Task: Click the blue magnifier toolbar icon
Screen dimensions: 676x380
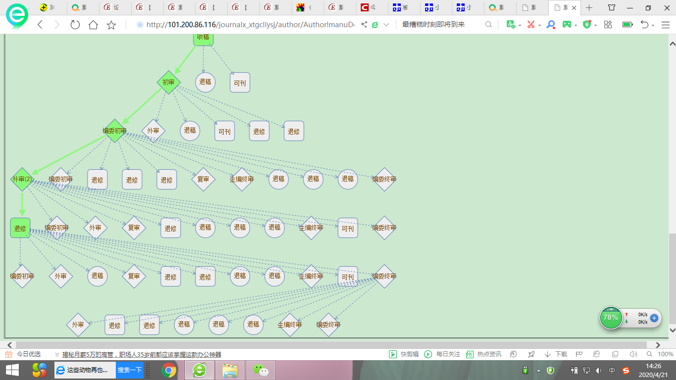Action: (x=550, y=25)
